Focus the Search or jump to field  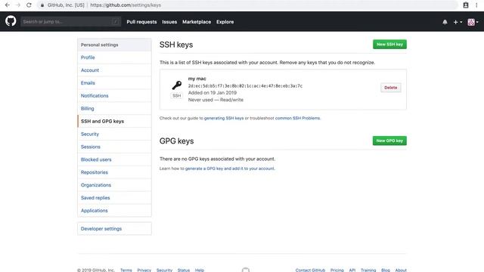pos(70,22)
